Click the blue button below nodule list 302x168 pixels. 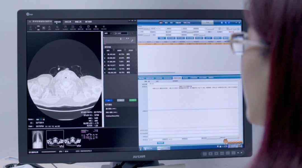[x=109, y=100]
